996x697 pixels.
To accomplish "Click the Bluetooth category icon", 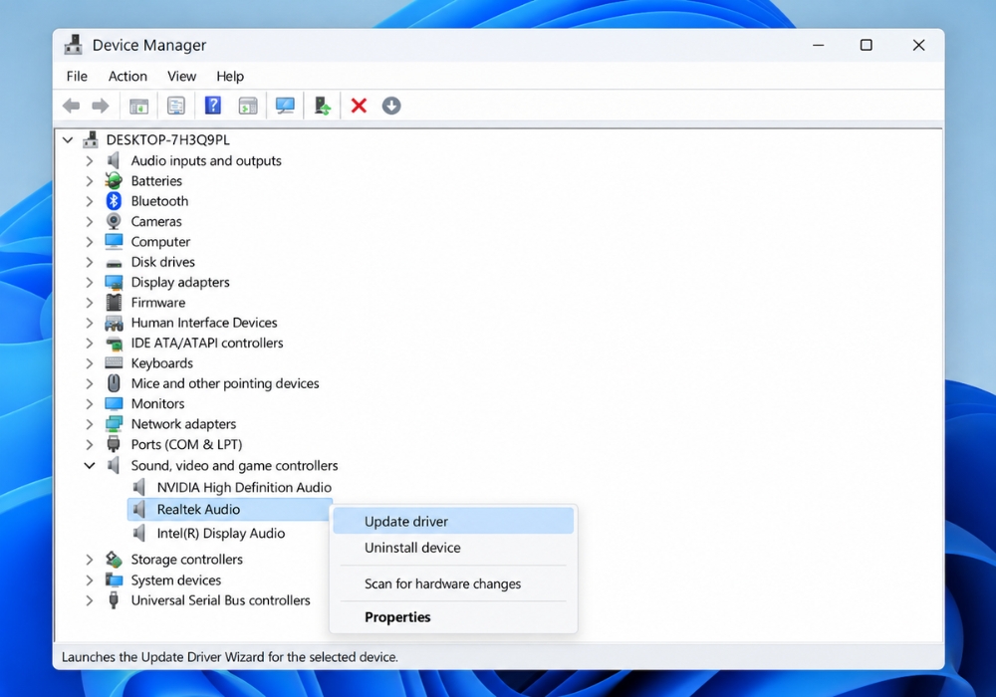I will coord(114,201).
